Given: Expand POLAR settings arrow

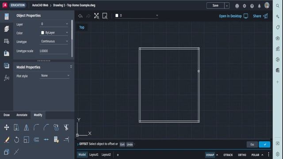Looking at the screenshot, I should [x=262, y=155].
